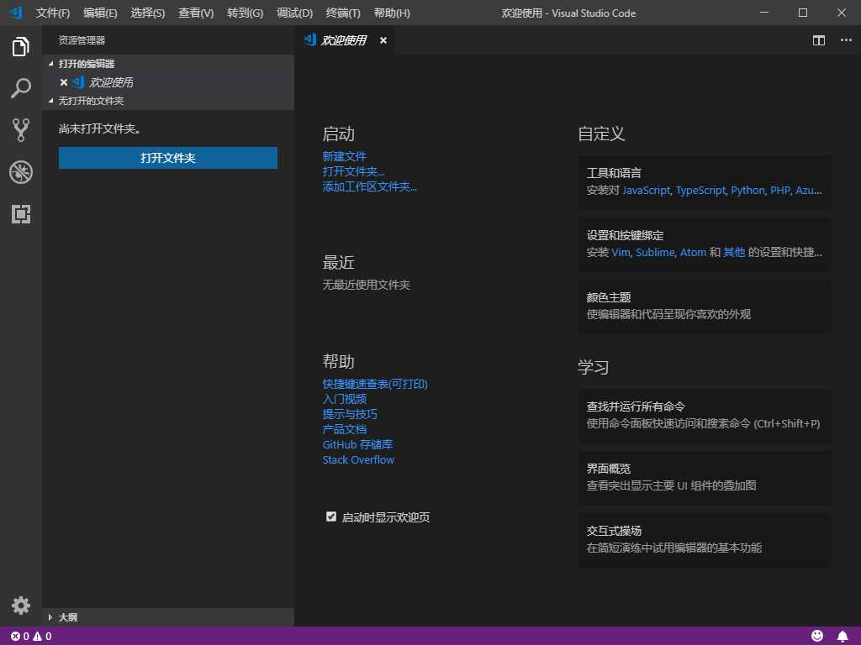Open the Explorer view in activity bar

[20, 47]
